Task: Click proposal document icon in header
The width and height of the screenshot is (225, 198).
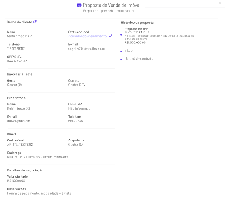Action: 79,5
